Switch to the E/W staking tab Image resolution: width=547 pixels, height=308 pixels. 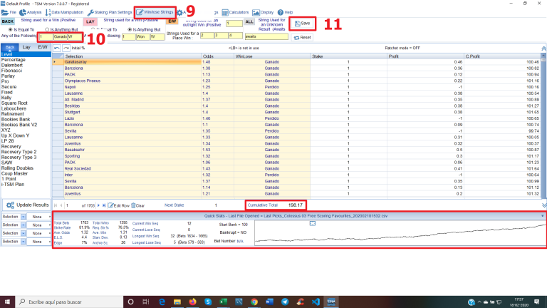pos(43,47)
